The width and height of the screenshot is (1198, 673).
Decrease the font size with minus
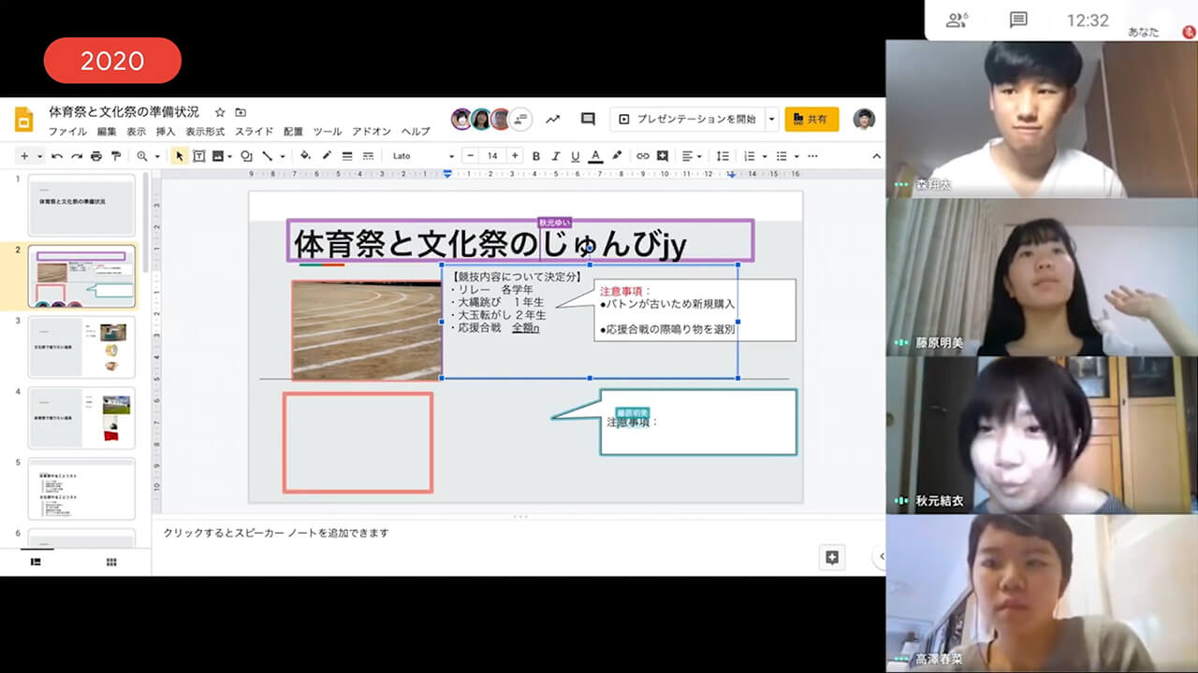coord(470,156)
